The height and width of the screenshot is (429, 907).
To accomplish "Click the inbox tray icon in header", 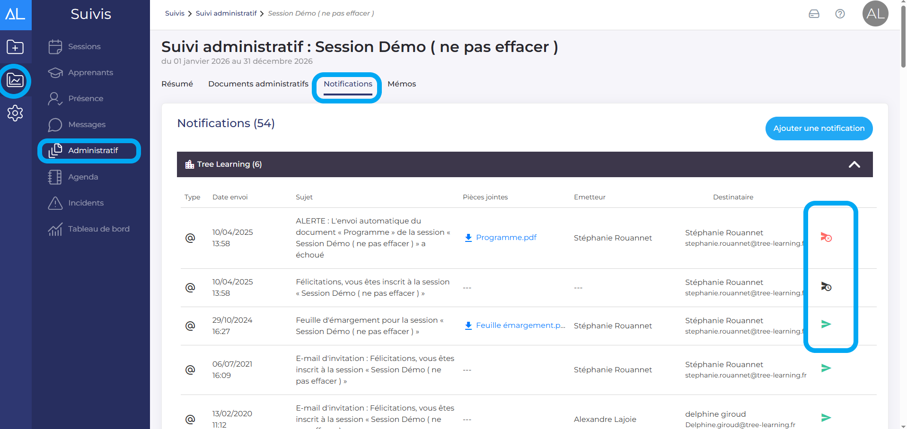I will click(x=814, y=14).
